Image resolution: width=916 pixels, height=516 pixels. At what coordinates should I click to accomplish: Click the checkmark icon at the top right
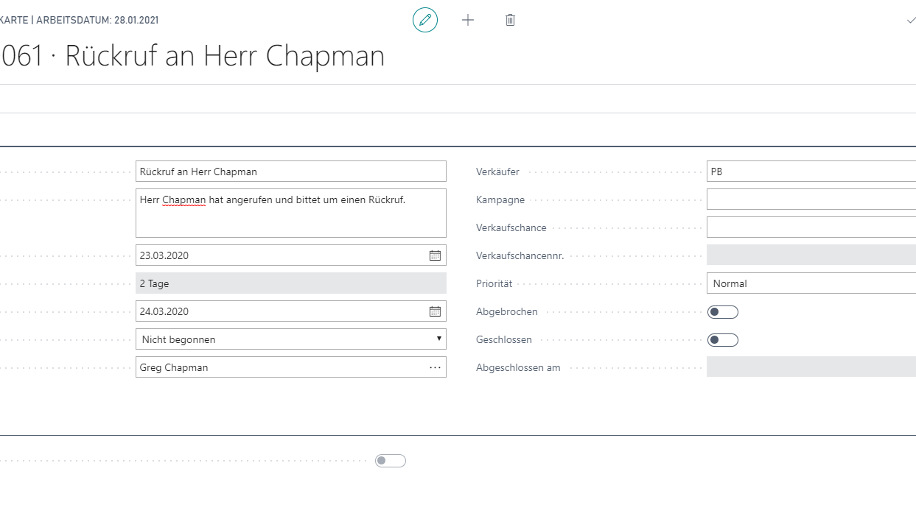911,20
